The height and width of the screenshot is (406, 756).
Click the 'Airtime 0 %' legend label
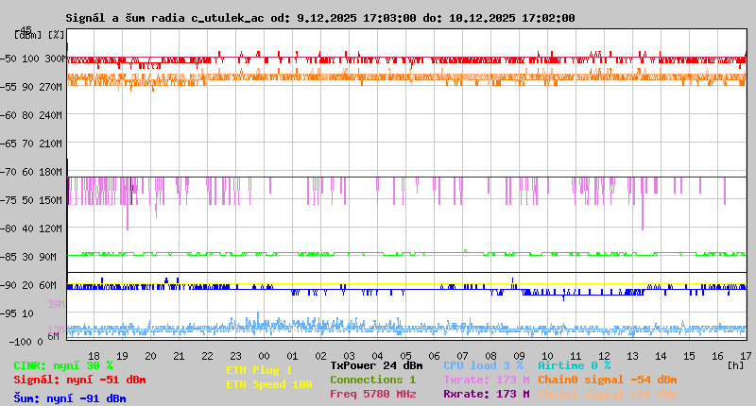[575, 366]
